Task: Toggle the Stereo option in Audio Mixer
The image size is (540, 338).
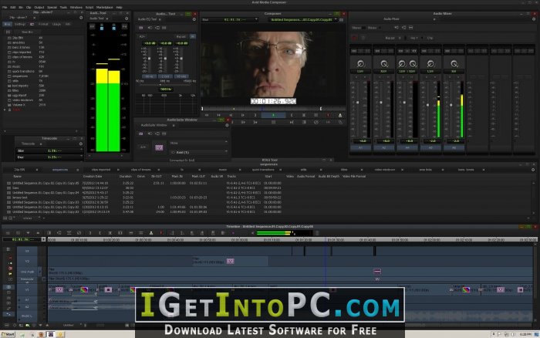Action: coord(357,28)
